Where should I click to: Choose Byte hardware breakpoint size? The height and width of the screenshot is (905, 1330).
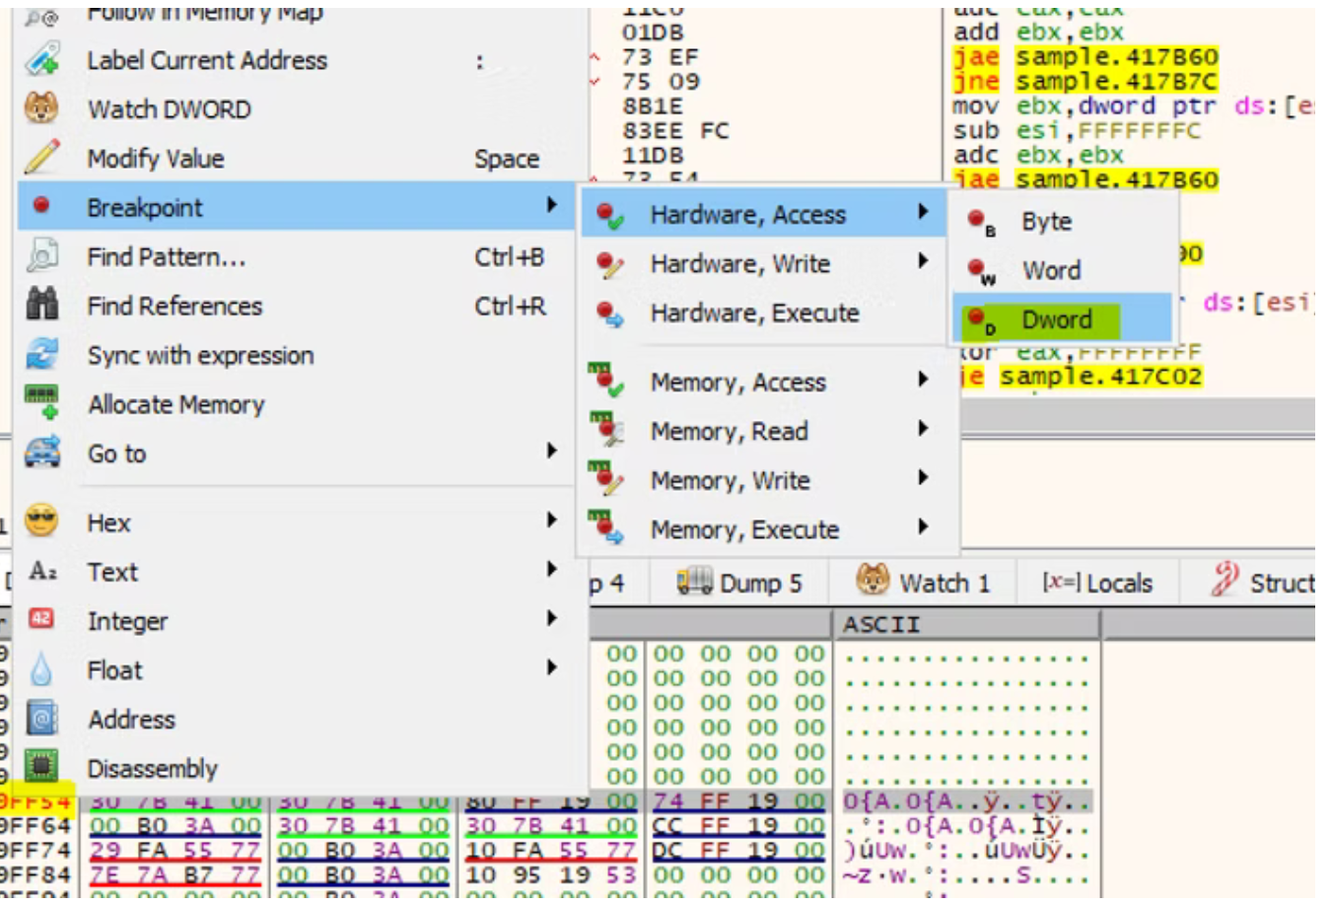coord(1046,222)
